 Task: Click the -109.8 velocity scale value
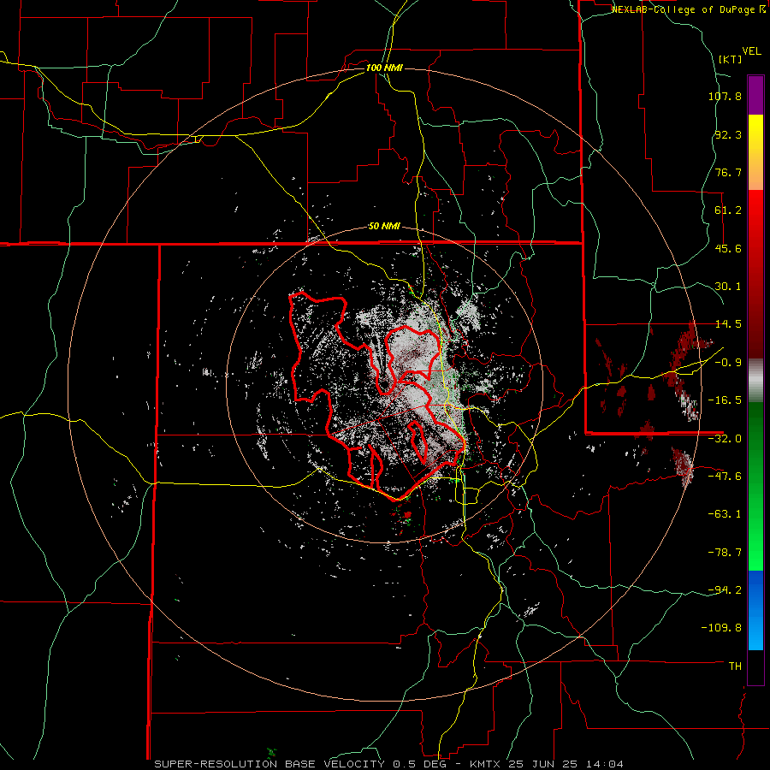(x=721, y=628)
